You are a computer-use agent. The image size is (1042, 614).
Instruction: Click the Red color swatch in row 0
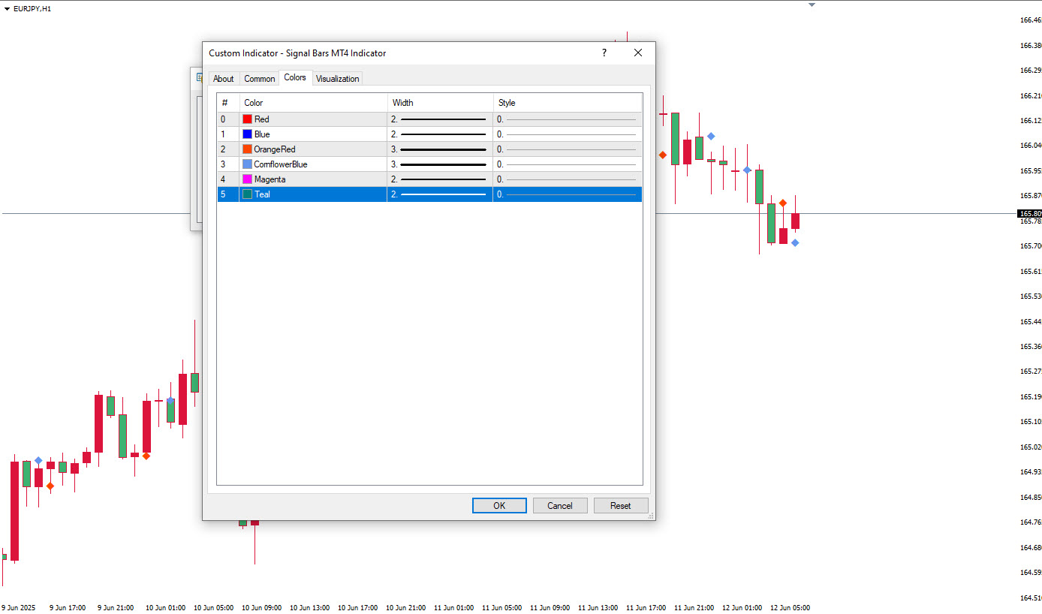point(247,119)
